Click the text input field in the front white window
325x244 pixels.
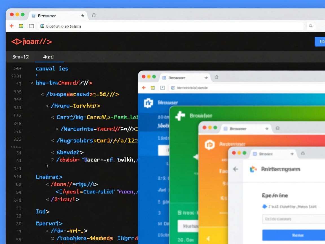293,219
